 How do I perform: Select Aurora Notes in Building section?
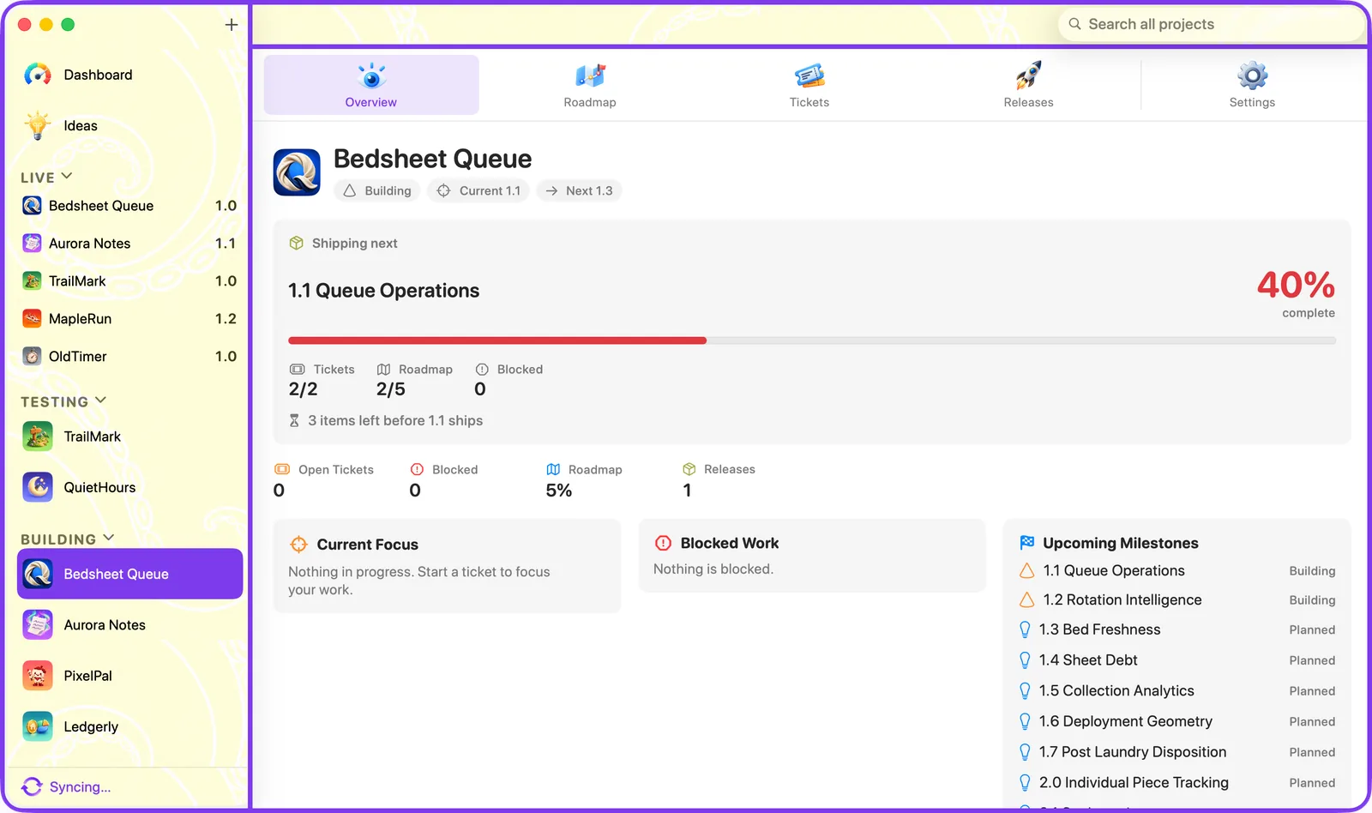point(129,625)
